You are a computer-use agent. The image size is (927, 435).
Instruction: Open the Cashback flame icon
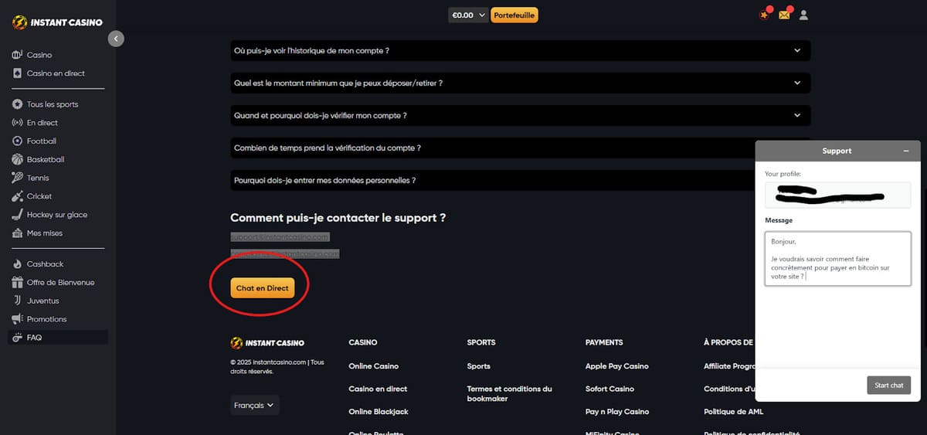coord(18,264)
